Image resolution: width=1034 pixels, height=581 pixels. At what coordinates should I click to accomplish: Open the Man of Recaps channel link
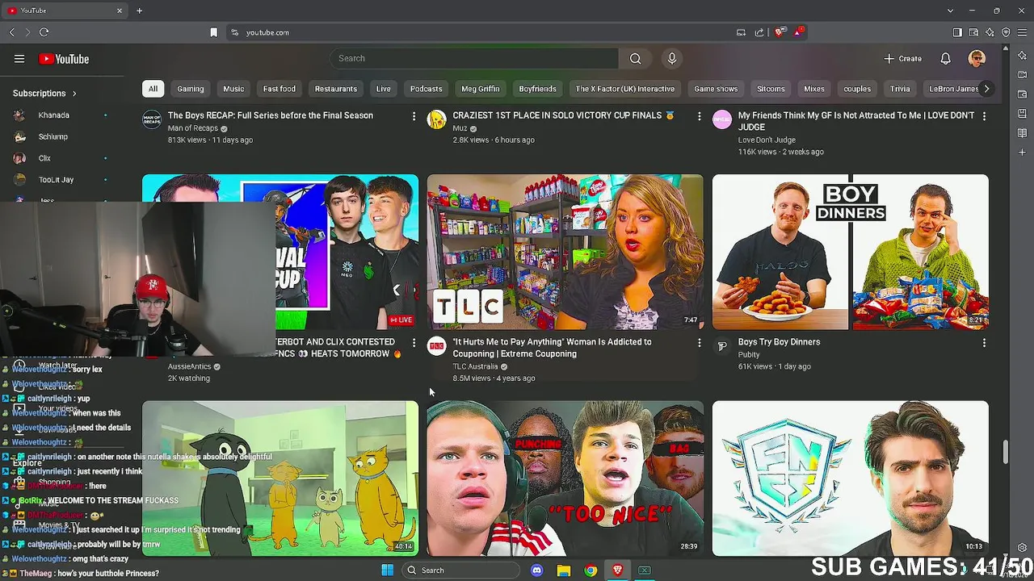click(194, 128)
